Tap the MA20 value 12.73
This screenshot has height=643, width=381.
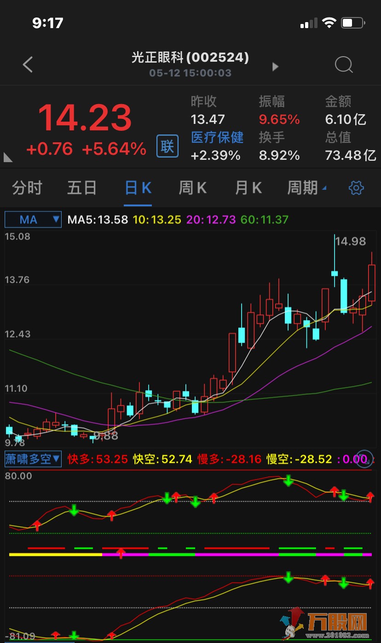point(211,220)
